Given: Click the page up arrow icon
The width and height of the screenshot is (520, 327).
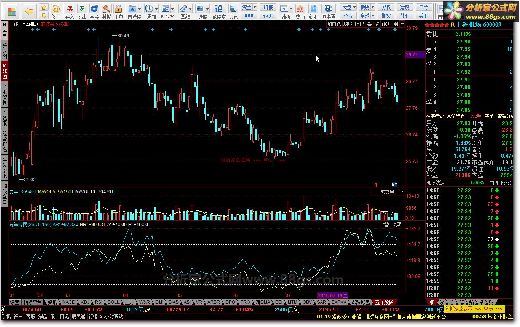Looking at the screenshot, I should pos(44,7).
